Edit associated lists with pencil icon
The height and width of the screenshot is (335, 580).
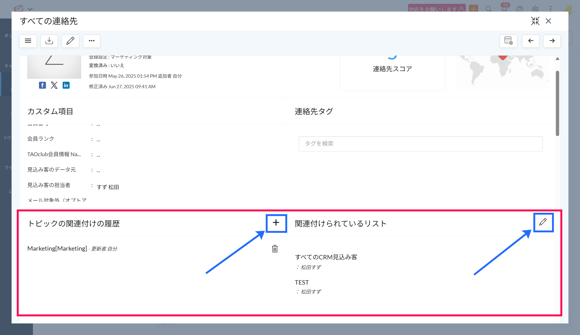click(543, 222)
